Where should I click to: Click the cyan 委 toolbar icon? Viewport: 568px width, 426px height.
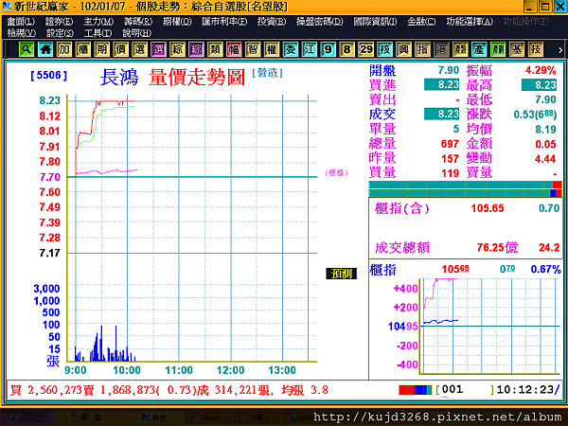(291, 49)
